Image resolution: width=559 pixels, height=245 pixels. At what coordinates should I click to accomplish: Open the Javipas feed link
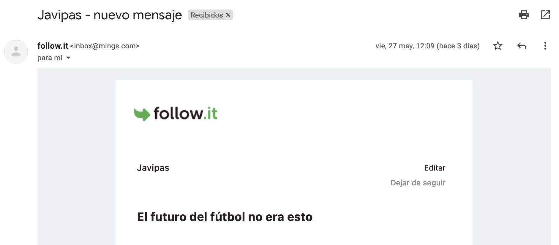[153, 168]
